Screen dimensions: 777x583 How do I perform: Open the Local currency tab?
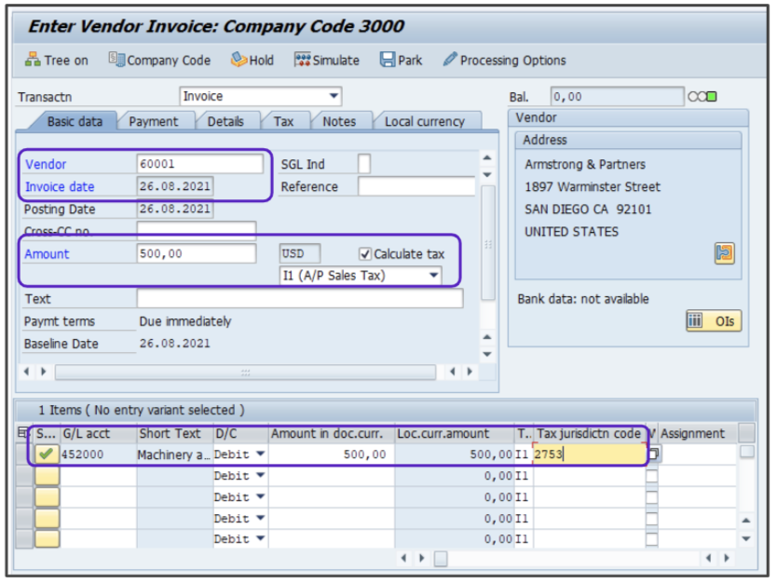tap(424, 121)
